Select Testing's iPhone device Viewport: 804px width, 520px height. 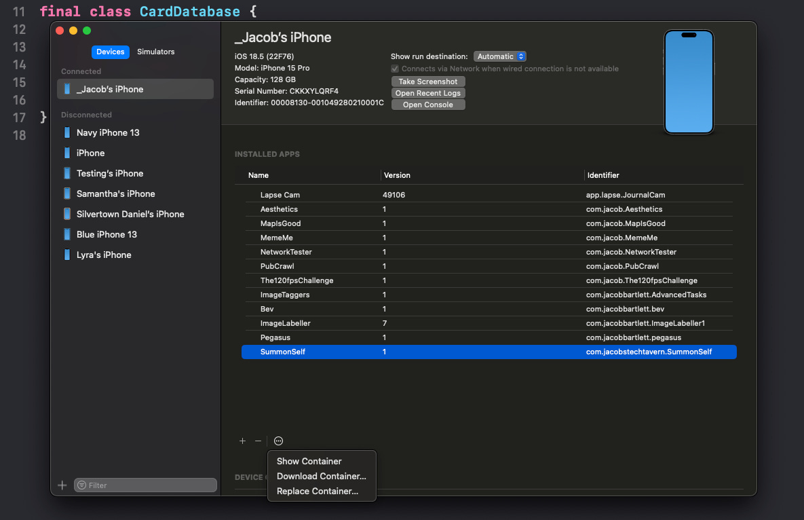coord(136,173)
